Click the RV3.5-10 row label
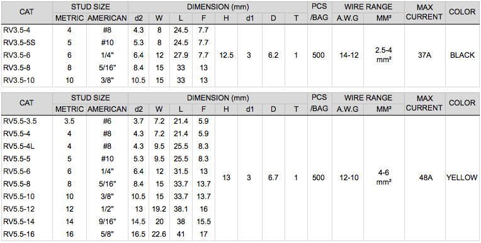 pyautogui.click(x=19, y=80)
